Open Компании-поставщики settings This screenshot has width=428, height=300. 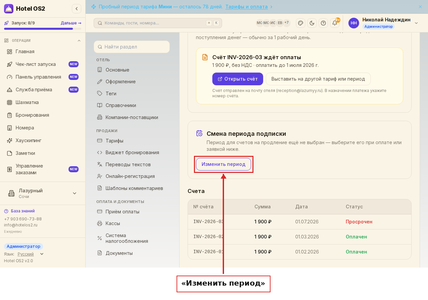click(x=132, y=117)
